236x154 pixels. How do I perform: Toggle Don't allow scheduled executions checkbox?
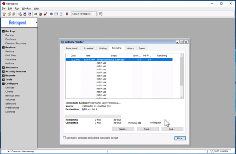[65, 138]
